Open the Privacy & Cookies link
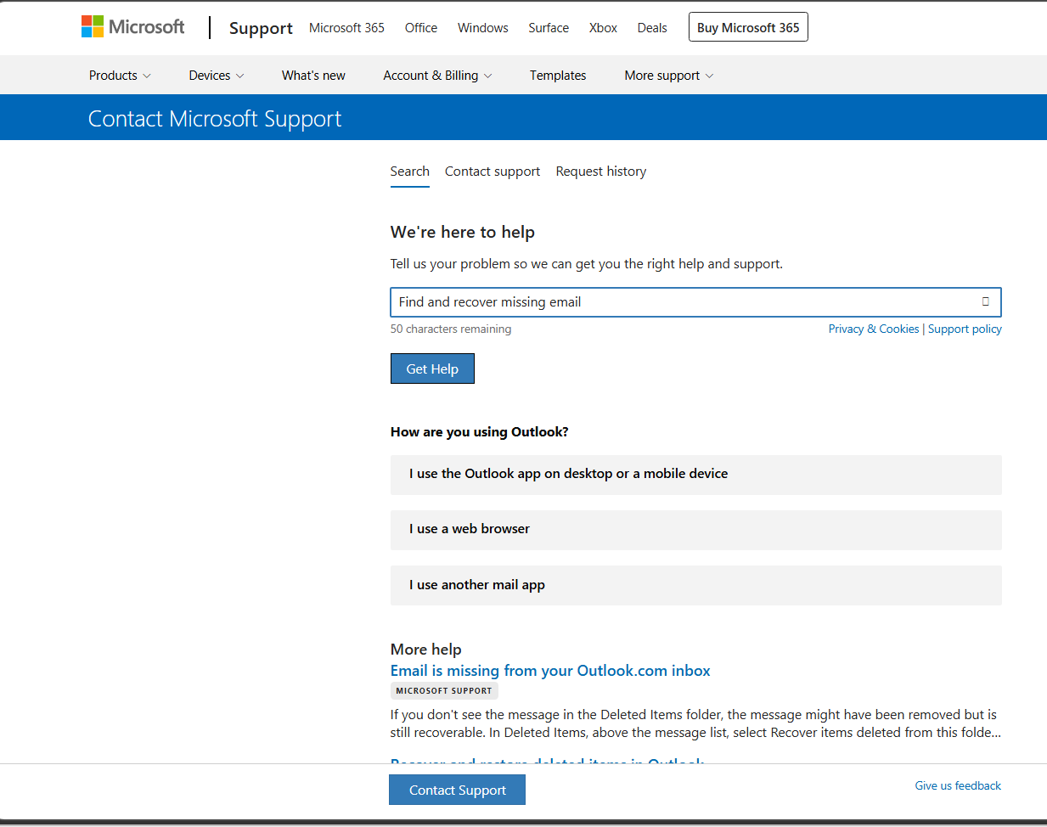The height and width of the screenshot is (827, 1047). tap(874, 329)
